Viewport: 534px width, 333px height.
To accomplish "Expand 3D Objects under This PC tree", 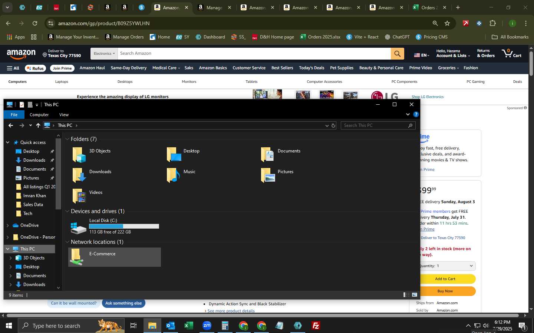I will [11, 258].
